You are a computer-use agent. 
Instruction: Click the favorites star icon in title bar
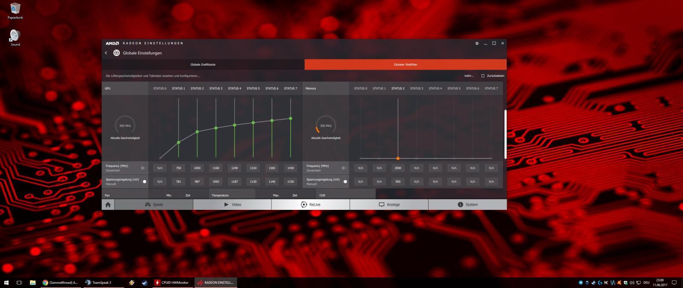coord(477,43)
